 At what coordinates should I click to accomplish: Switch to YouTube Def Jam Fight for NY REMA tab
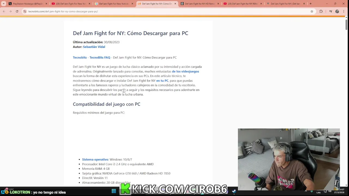(x=243, y=4)
